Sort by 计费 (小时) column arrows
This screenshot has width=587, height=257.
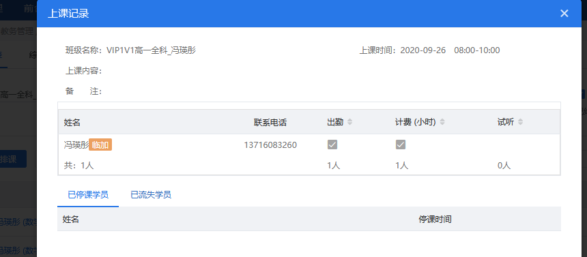(442, 122)
